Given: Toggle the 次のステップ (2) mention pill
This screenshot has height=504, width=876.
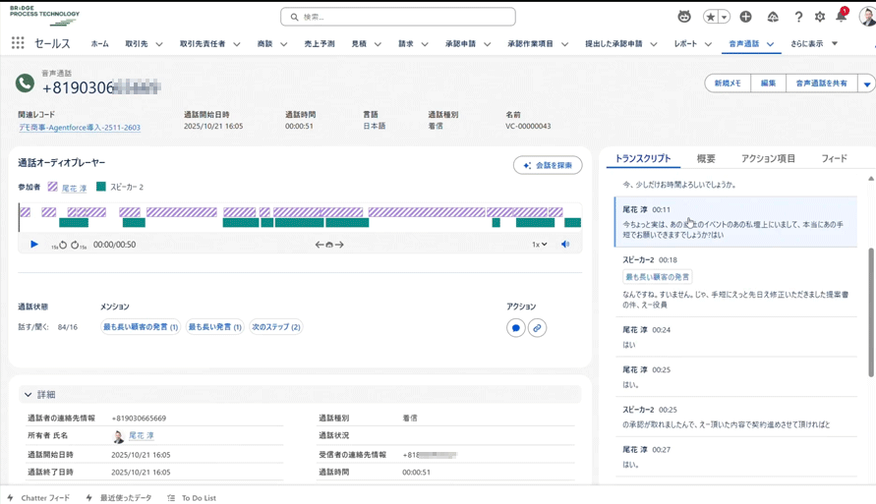Looking at the screenshot, I should [x=276, y=327].
